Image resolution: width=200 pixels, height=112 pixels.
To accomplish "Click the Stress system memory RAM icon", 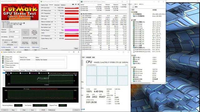I will [3, 63].
